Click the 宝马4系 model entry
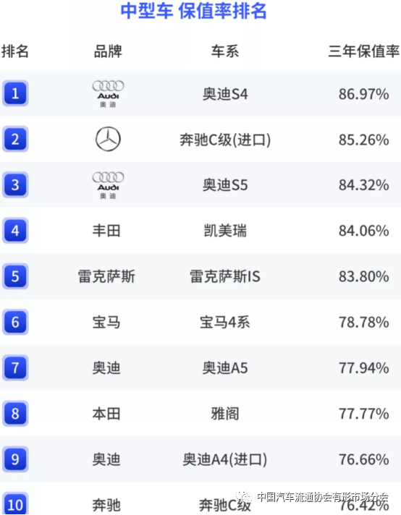 point(225,322)
